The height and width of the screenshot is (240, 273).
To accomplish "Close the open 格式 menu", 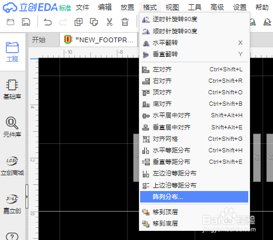I will 150,8.
